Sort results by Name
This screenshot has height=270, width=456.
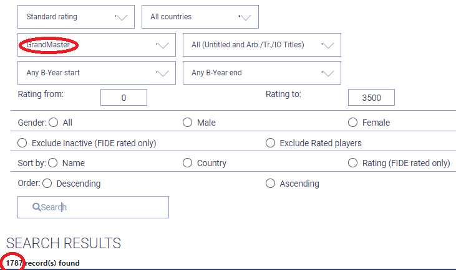(x=54, y=163)
